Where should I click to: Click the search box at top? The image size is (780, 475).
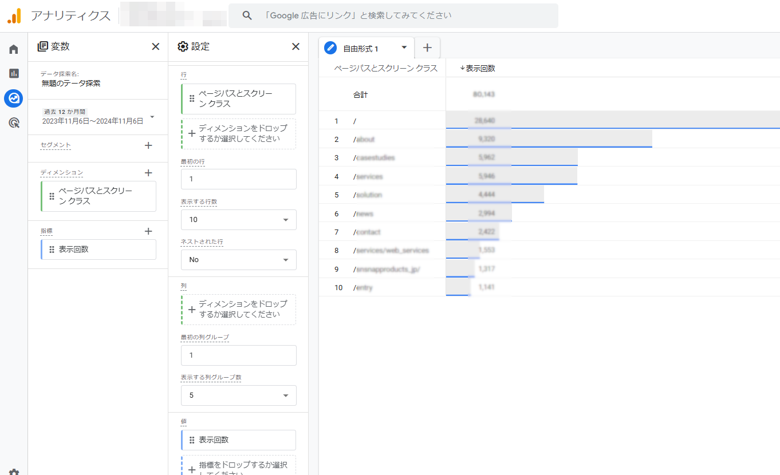pos(393,15)
